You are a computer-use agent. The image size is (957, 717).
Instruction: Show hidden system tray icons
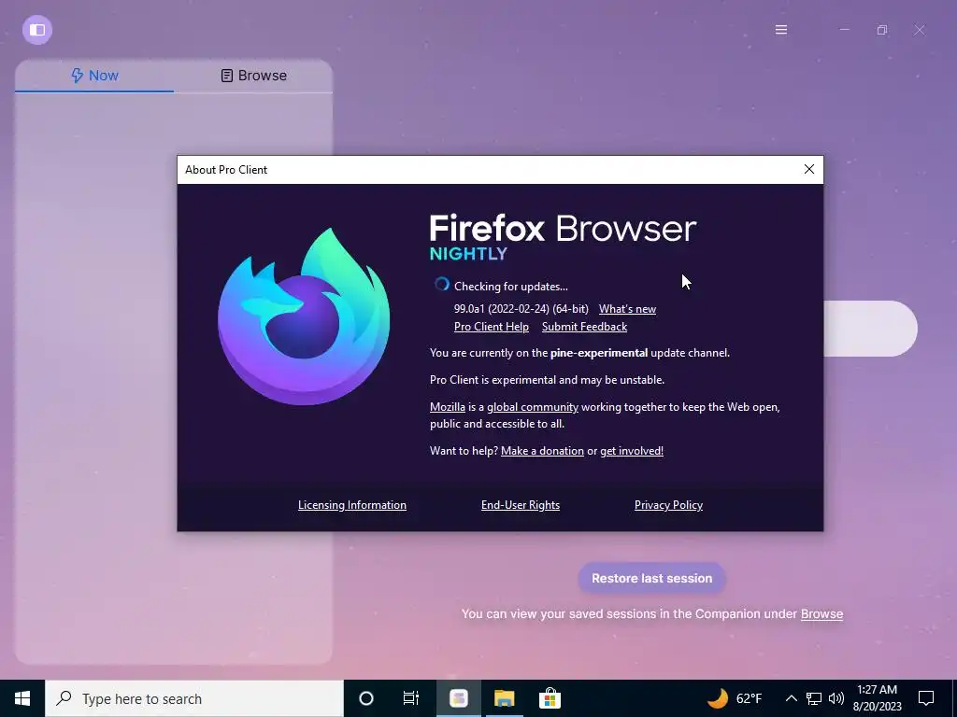pos(791,698)
